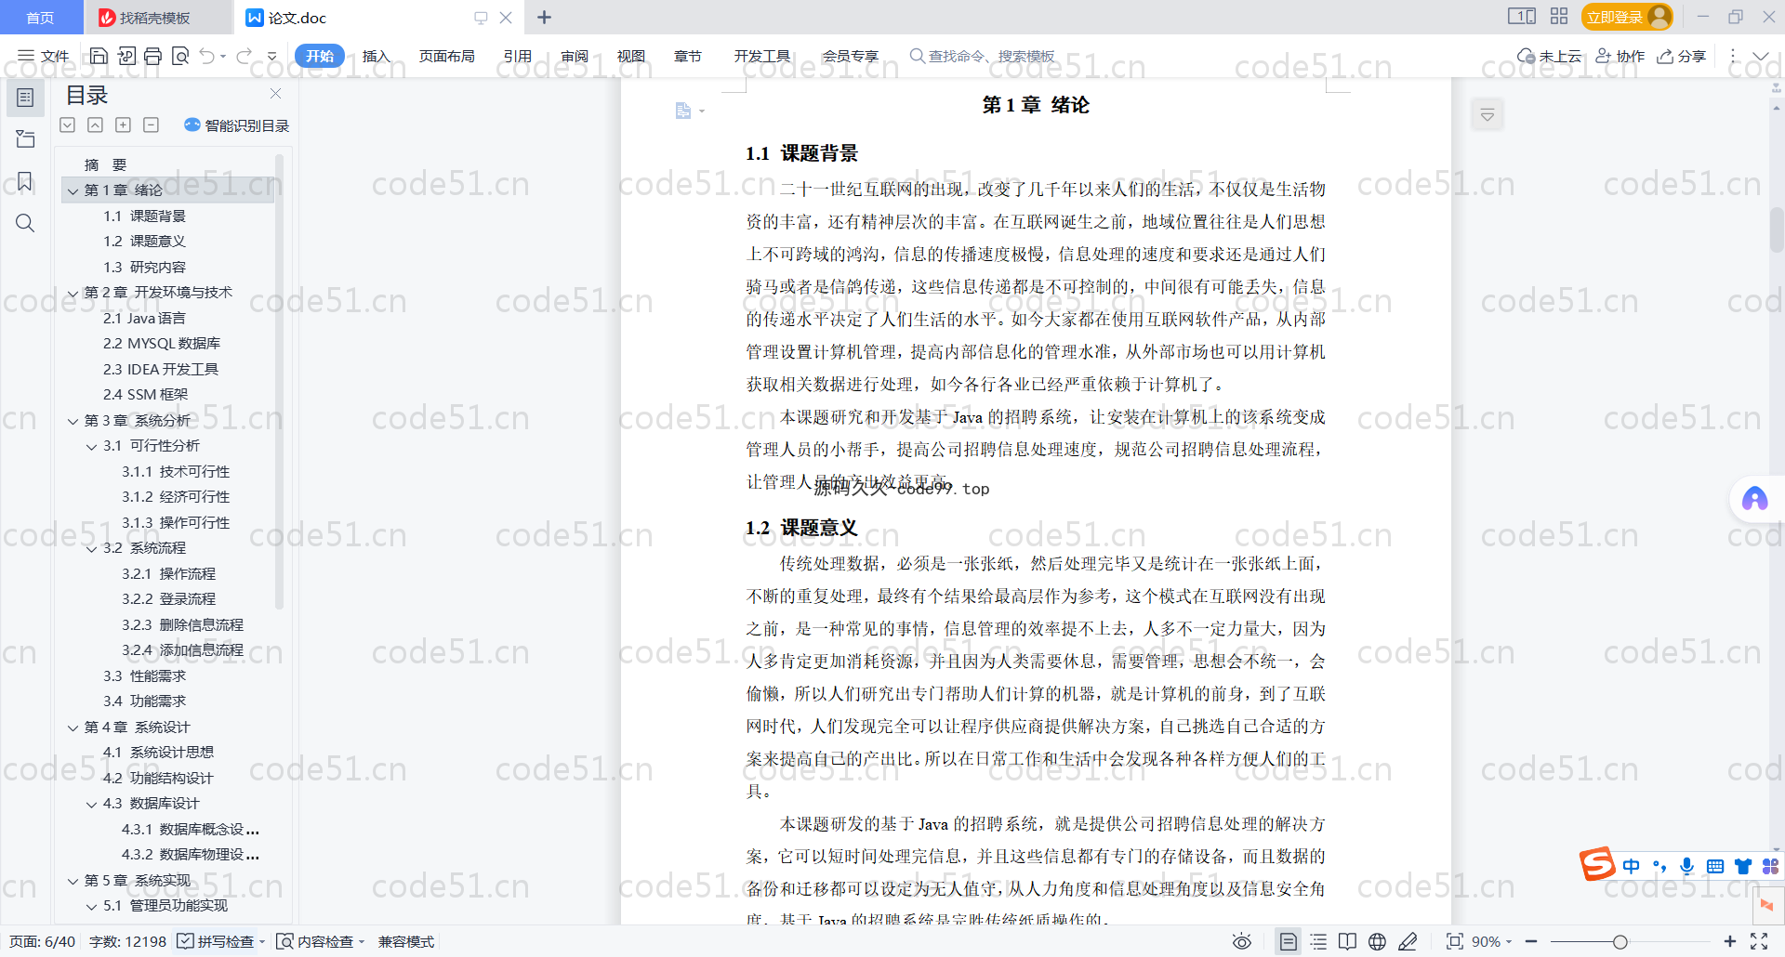Open the Bookmark sidebar icon
1785x957 pixels.
point(25,181)
